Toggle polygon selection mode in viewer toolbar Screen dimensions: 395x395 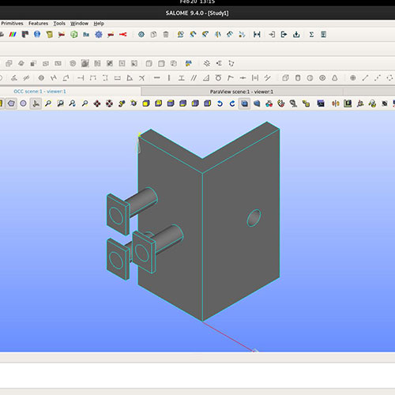(11, 103)
